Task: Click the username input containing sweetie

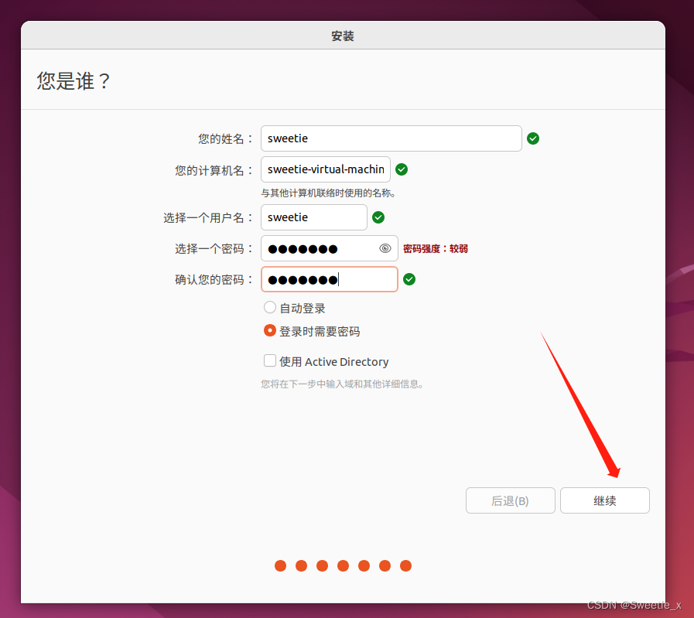Action: 313,217
